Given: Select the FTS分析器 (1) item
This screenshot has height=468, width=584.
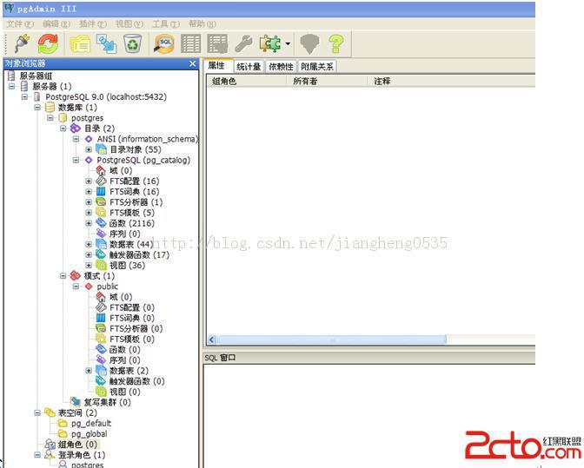Looking at the screenshot, I should click(x=136, y=202).
